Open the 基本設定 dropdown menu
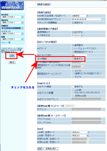107x151 pixels. tap(12, 17)
